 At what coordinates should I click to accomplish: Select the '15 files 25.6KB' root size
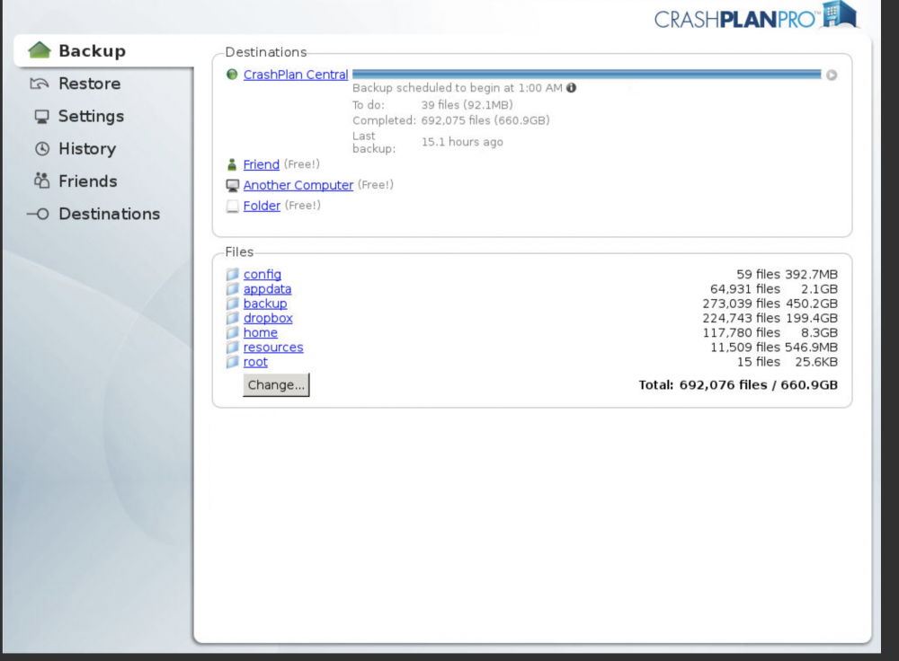[788, 362]
